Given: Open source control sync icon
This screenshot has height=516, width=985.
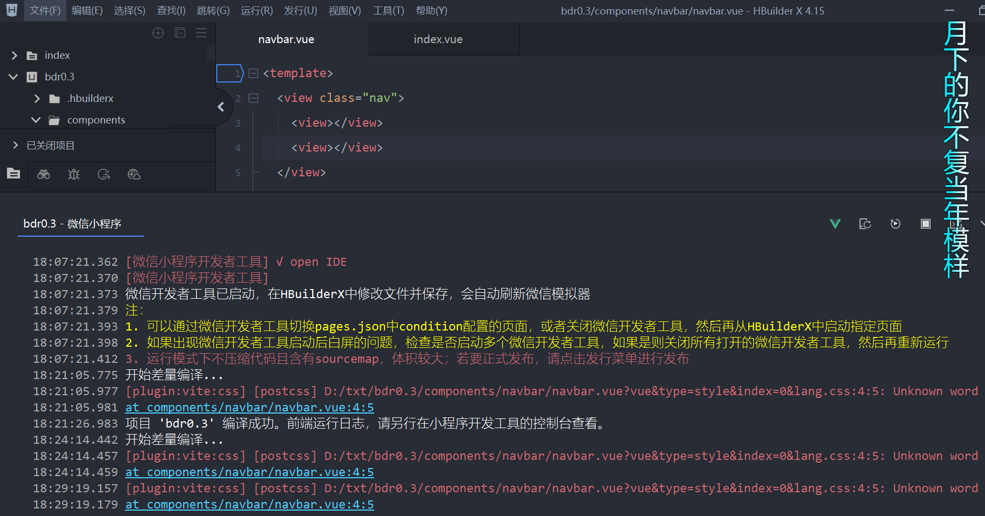Looking at the screenshot, I should pyautogui.click(x=104, y=174).
